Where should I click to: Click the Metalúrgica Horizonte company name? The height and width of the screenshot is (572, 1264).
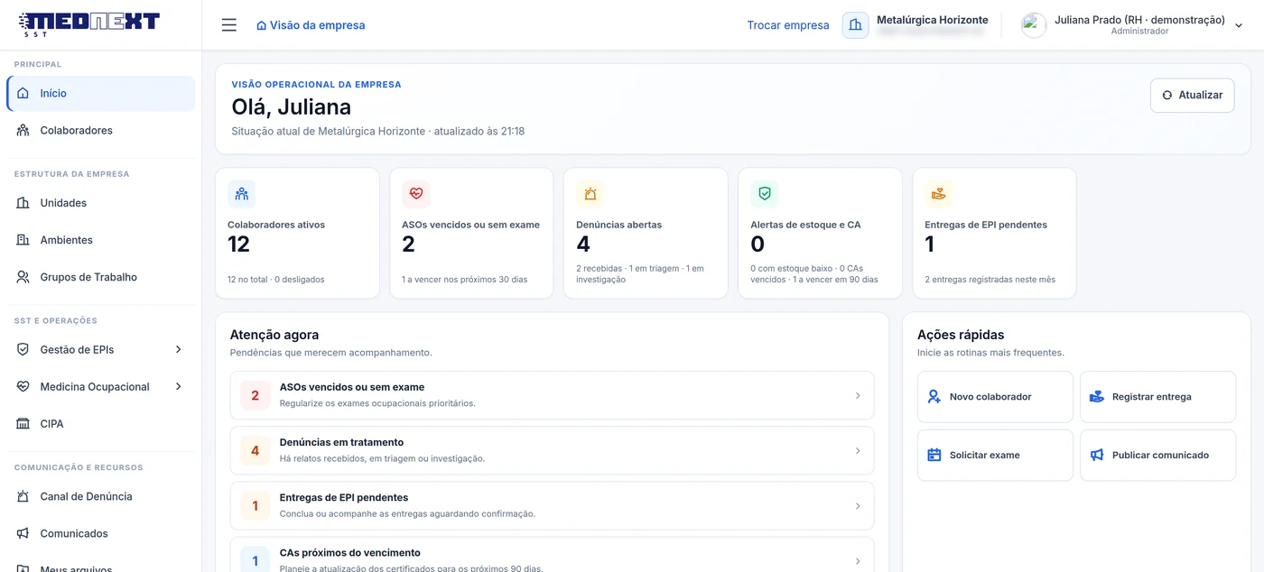(933, 20)
